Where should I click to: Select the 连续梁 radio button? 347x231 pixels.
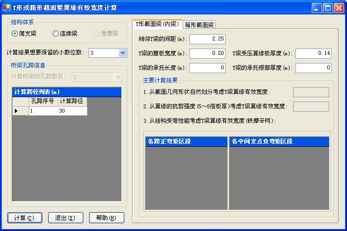pos(65,34)
